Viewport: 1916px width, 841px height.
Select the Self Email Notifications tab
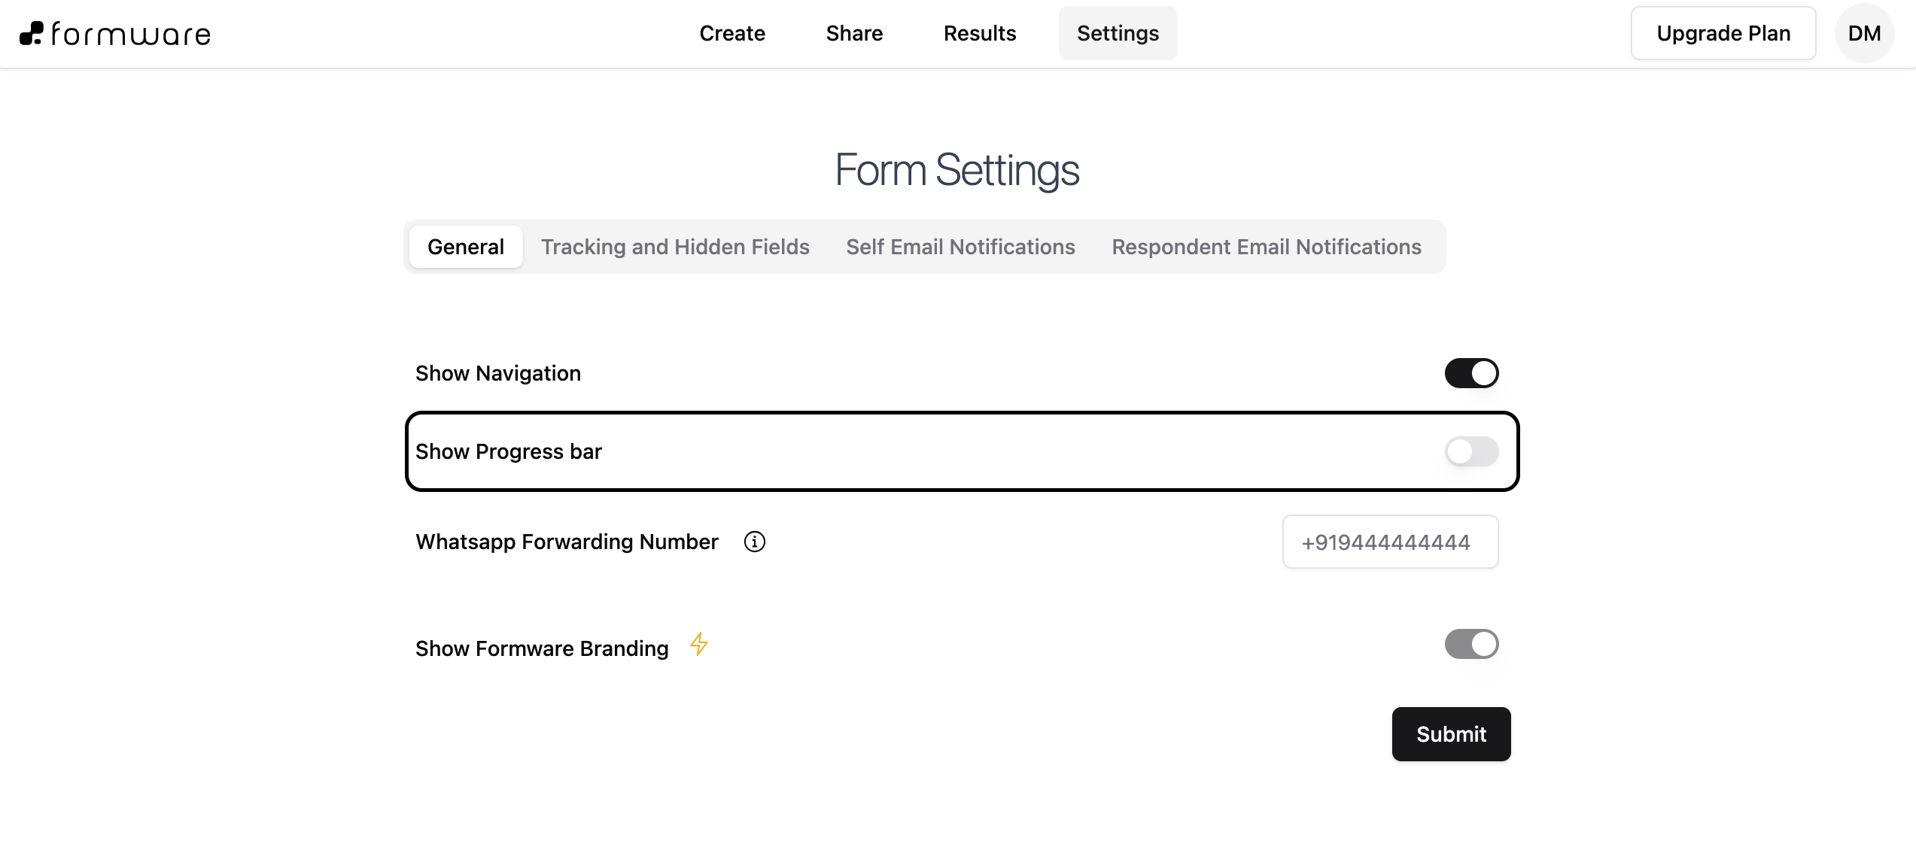coord(960,245)
